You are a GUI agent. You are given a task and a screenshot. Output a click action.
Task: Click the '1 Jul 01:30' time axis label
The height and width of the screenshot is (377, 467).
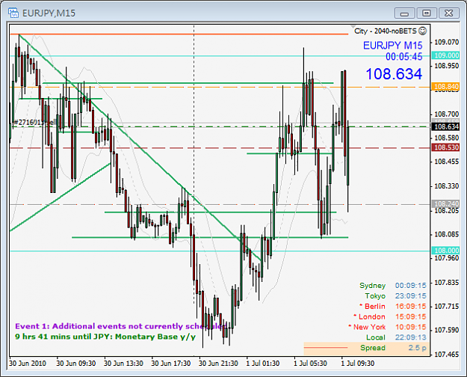point(263,364)
